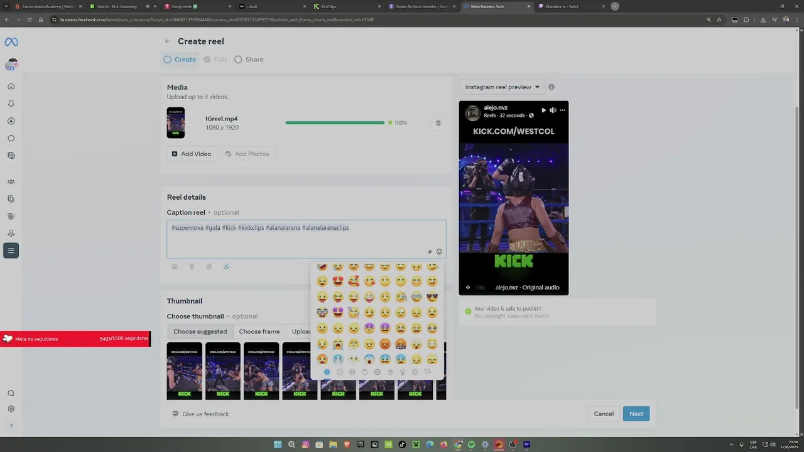
Task: Click the IGreel.mp4 upload progress bar
Action: point(335,123)
